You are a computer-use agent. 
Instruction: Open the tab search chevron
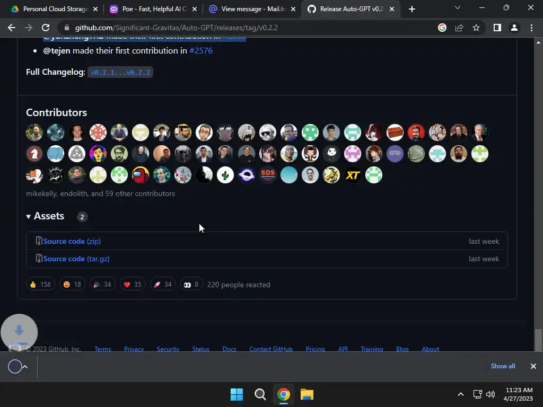[458, 7]
